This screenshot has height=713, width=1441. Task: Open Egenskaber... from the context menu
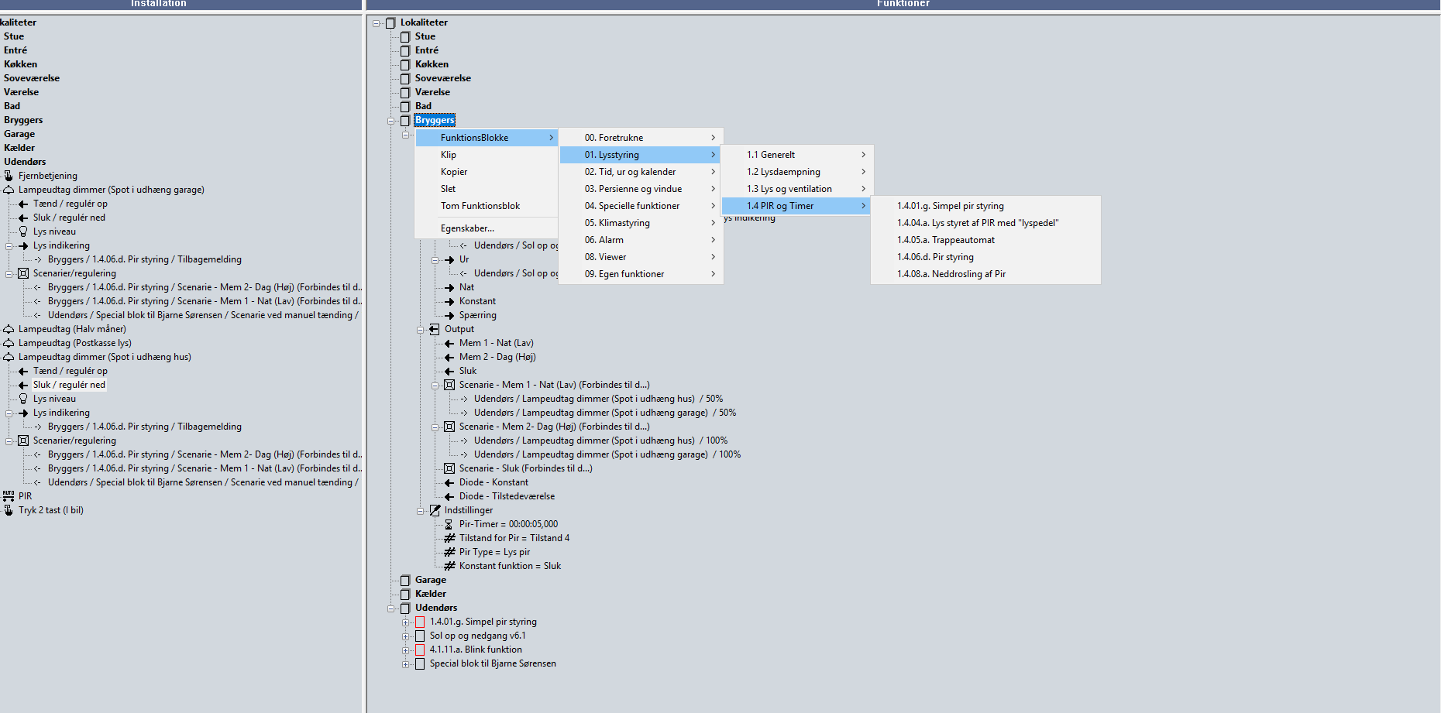[467, 228]
